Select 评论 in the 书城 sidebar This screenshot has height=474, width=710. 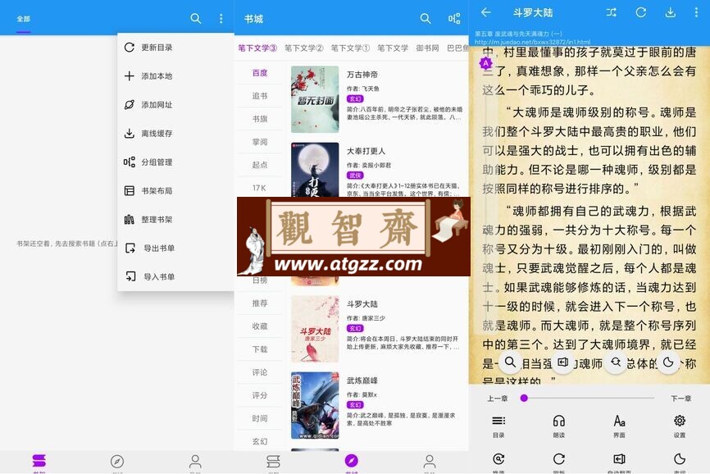260,372
